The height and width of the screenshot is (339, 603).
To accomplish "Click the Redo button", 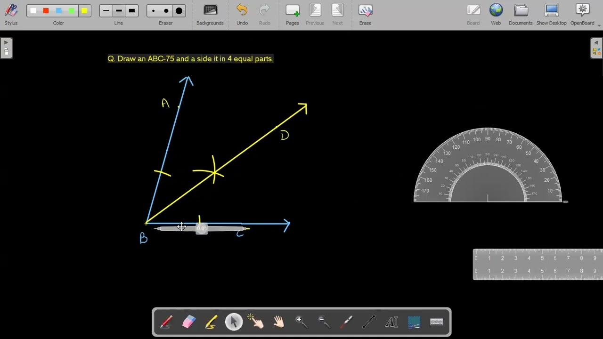I will point(265,15).
